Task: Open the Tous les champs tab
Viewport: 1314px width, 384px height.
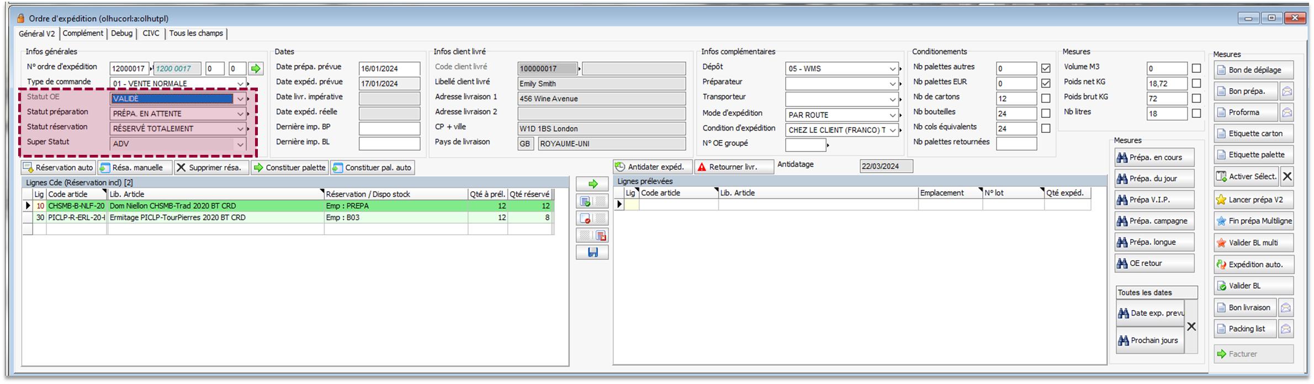Action: tap(196, 34)
